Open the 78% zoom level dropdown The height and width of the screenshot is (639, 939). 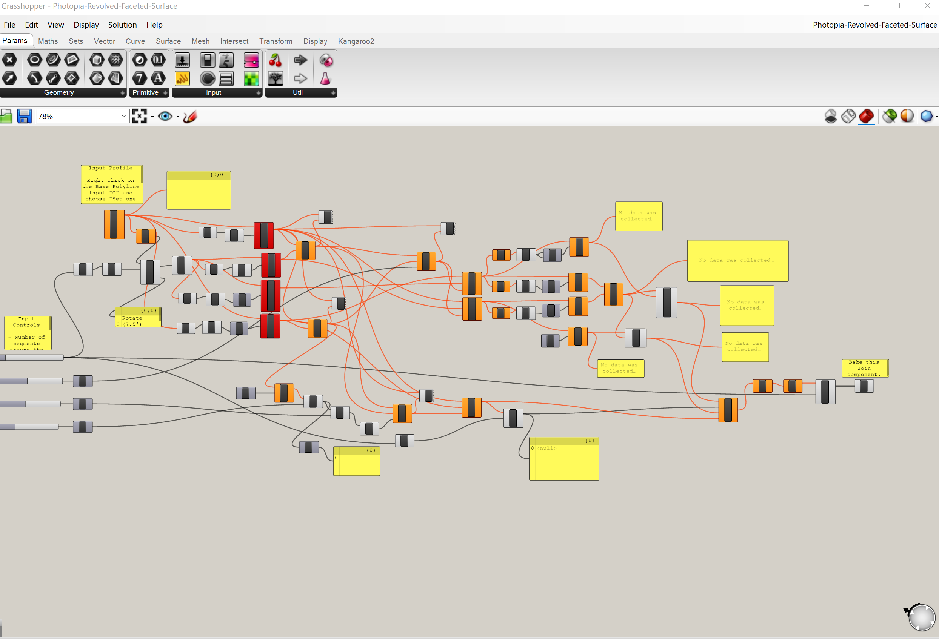tap(124, 116)
